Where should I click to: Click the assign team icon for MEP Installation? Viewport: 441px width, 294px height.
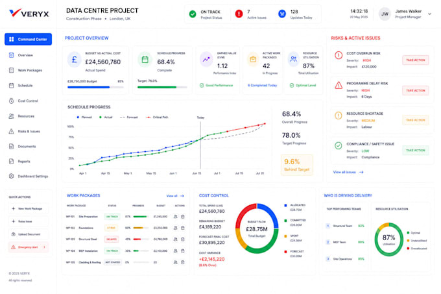[x=176, y=251]
